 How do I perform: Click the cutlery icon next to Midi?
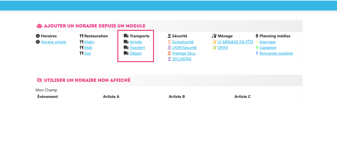81,47
